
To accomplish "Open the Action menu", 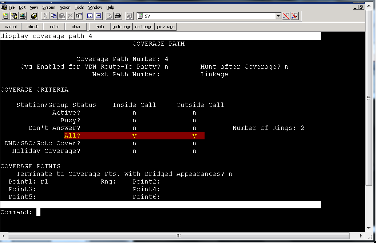I will [x=65, y=7].
